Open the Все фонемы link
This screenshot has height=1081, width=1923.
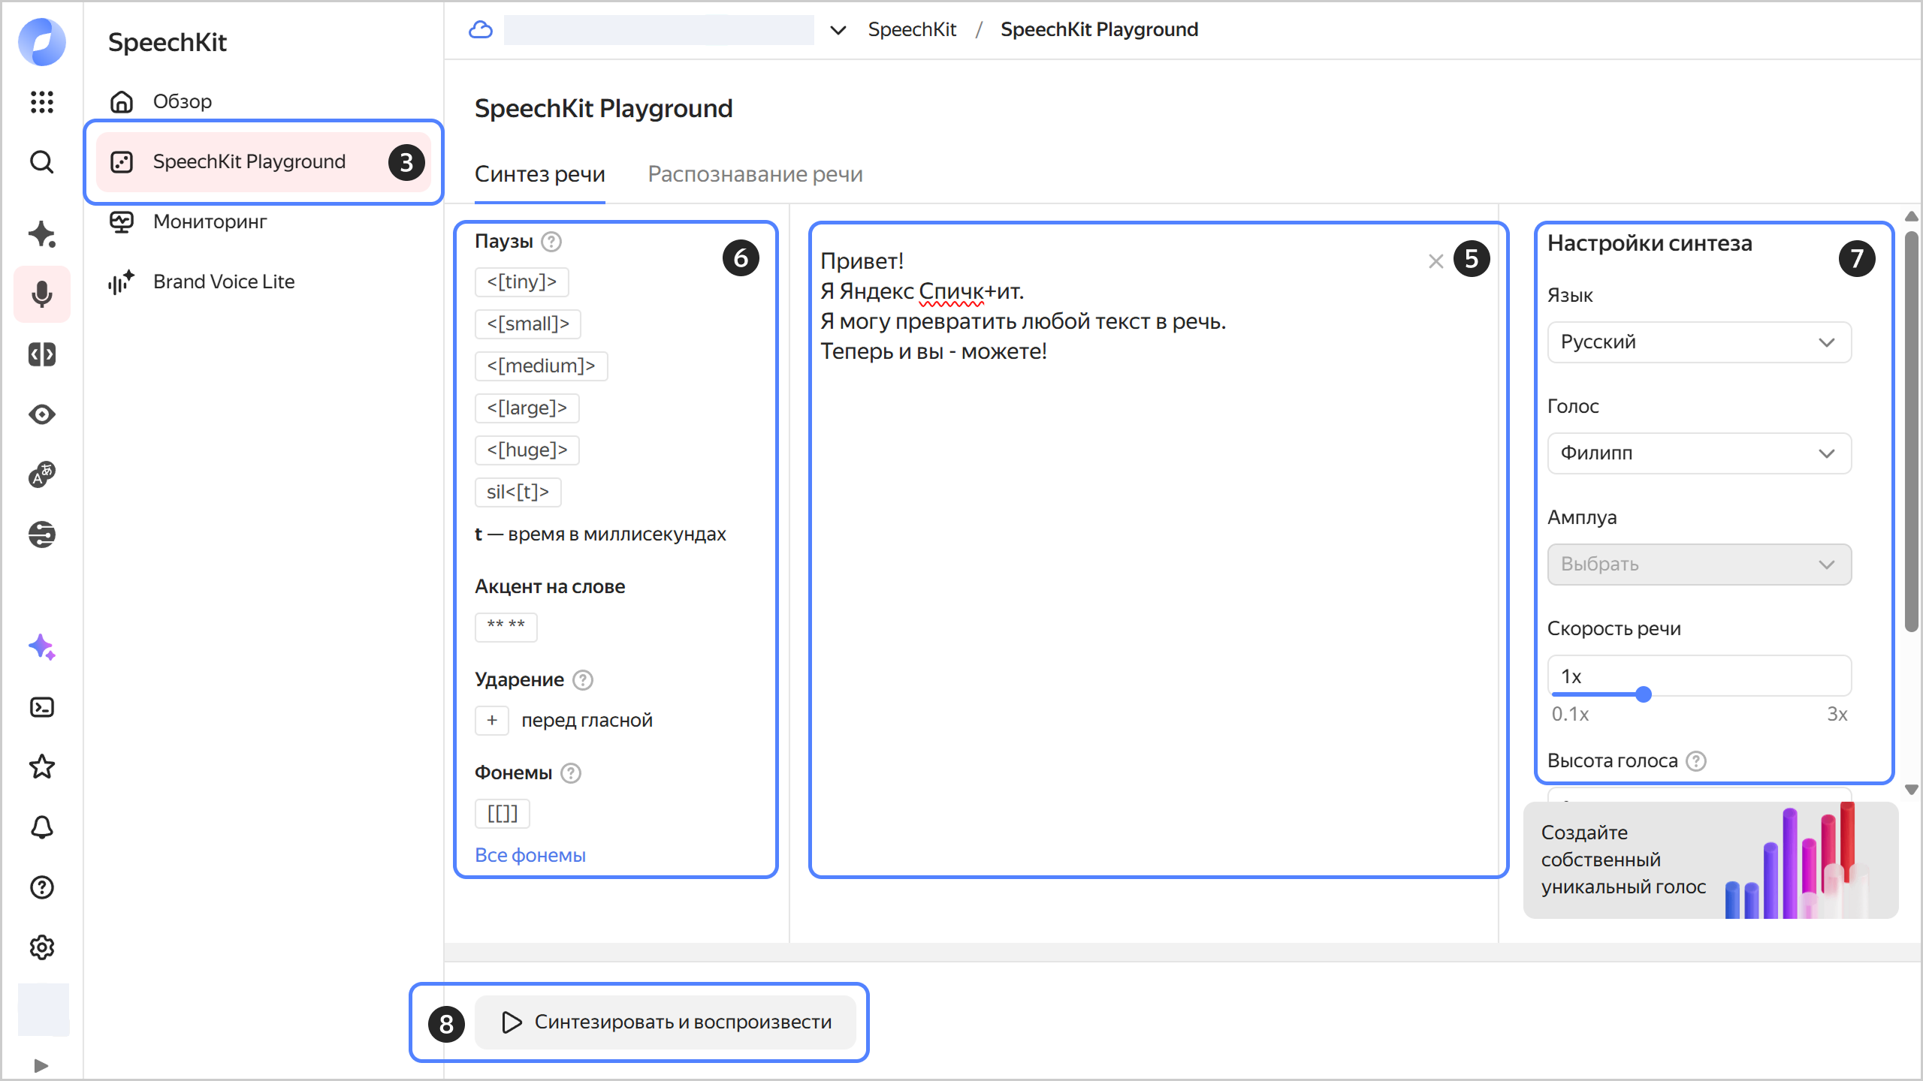coord(530,855)
